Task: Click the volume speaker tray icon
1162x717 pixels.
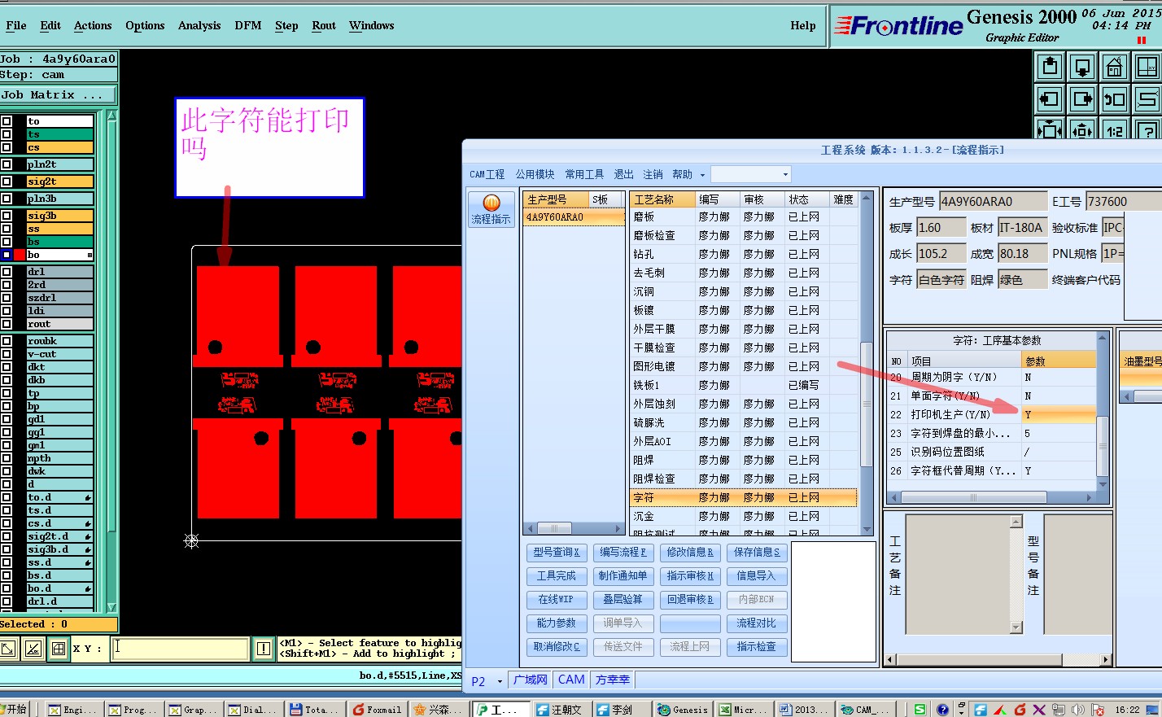Action: [x=1078, y=710]
